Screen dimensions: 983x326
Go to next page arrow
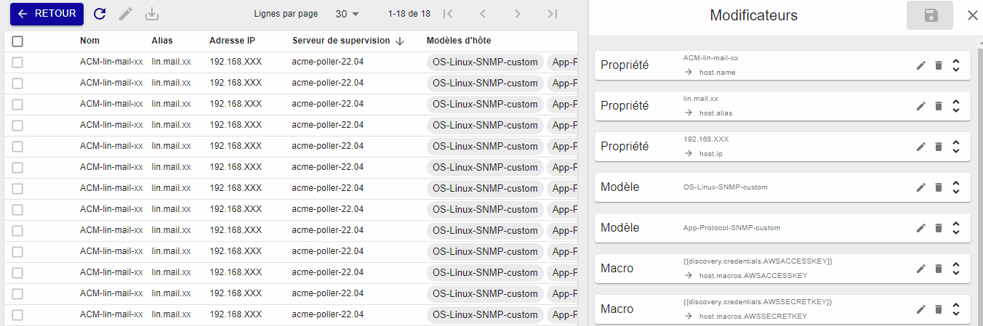click(x=517, y=14)
